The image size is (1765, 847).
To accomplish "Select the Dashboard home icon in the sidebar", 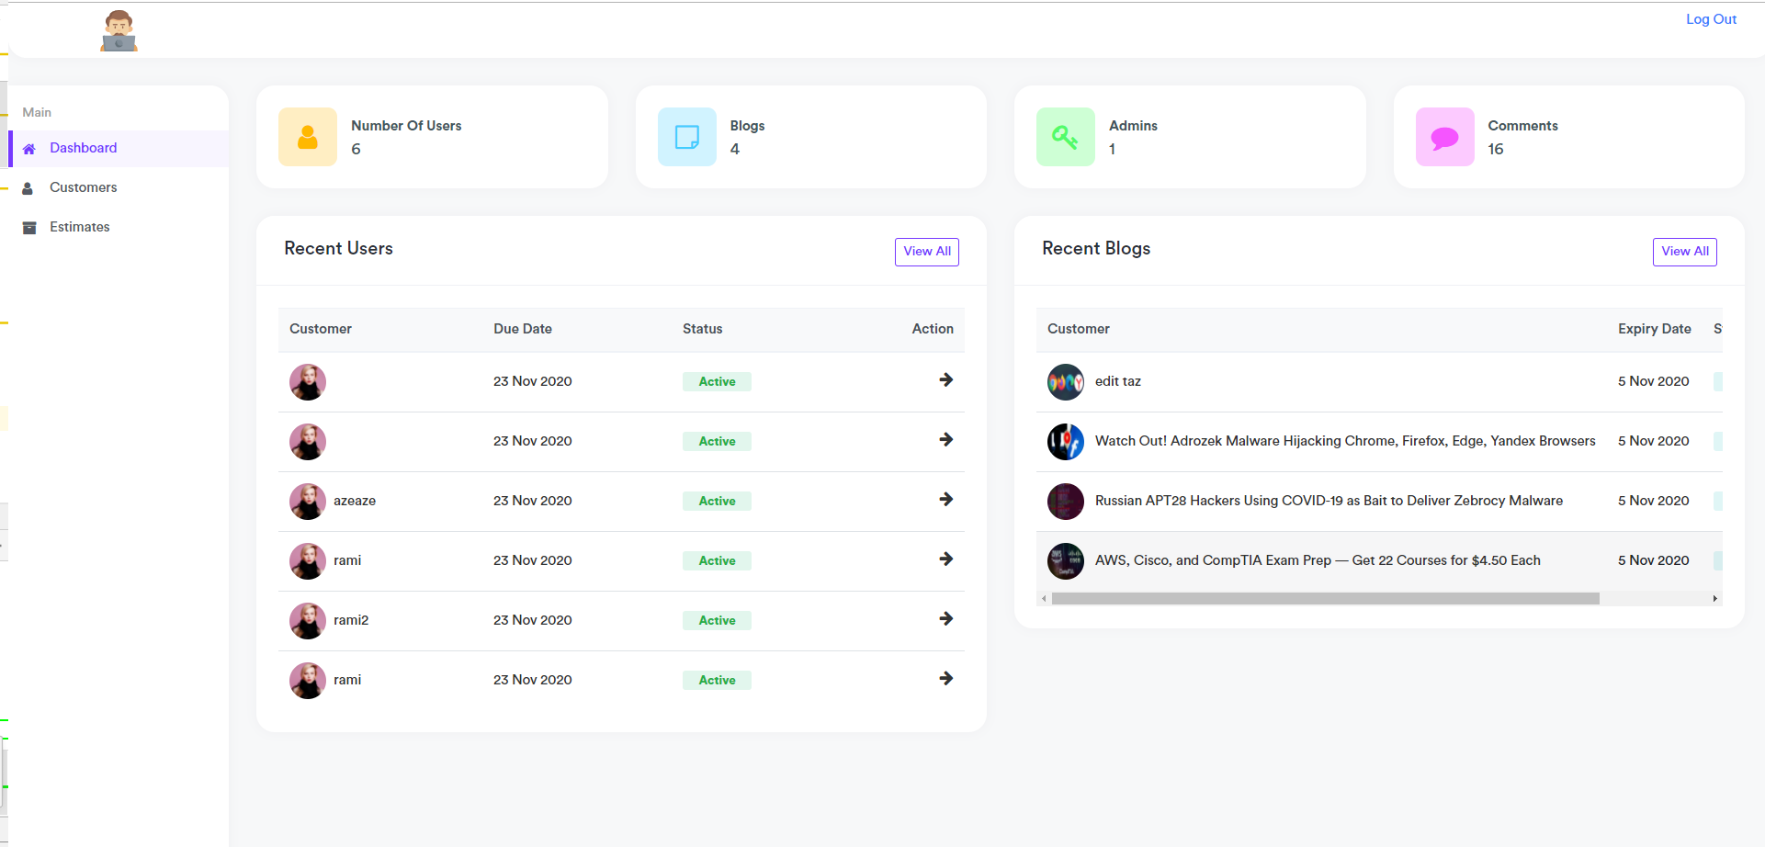I will pos(29,148).
